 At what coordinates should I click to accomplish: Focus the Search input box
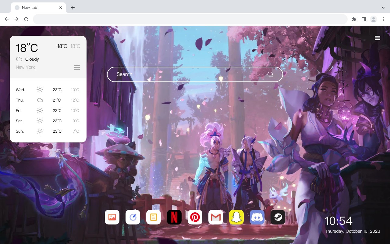pos(195,74)
